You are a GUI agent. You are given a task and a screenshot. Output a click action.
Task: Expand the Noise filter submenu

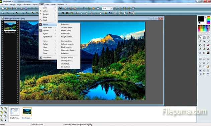tap(48, 17)
